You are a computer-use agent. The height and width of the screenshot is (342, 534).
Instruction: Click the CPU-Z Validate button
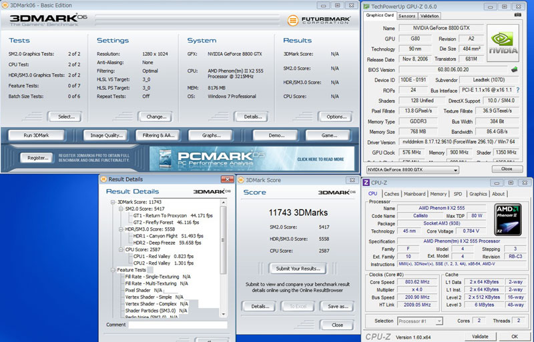(480, 337)
